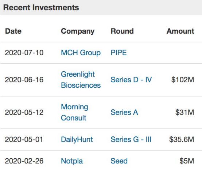Open the DailyHunt company link
202x170 pixels.
pos(77,140)
